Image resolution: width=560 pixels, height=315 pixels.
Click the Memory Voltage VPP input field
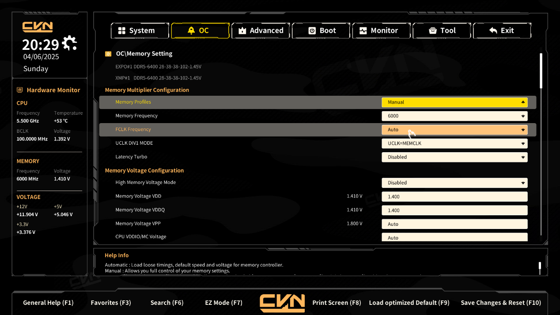pyautogui.click(x=454, y=224)
